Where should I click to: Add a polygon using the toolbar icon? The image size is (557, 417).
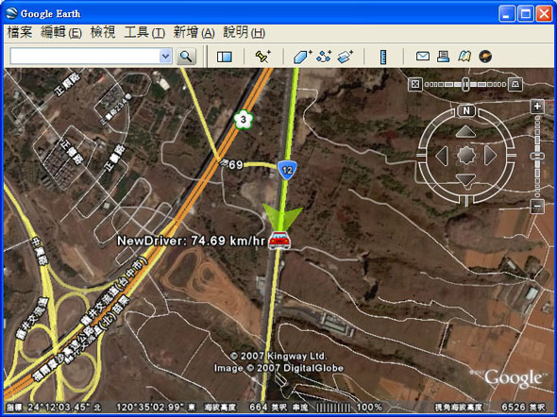pyautogui.click(x=302, y=57)
